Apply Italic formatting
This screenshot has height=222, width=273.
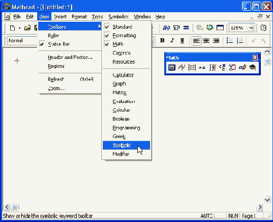(x=172, y=41)
